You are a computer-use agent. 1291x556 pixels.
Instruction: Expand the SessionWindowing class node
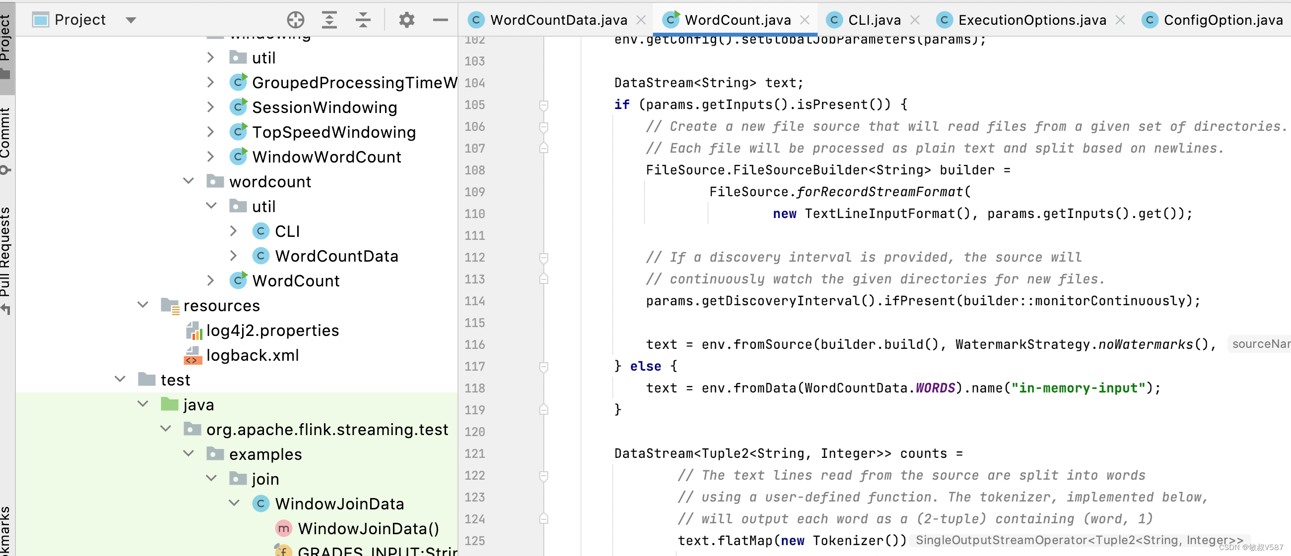(x=211, y=107)
